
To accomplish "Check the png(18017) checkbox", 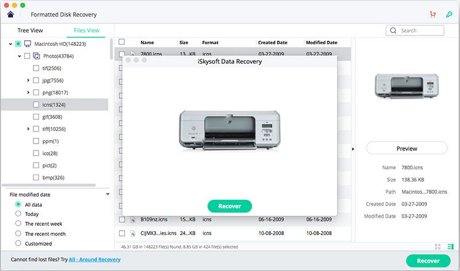I will tap(36, 92).
